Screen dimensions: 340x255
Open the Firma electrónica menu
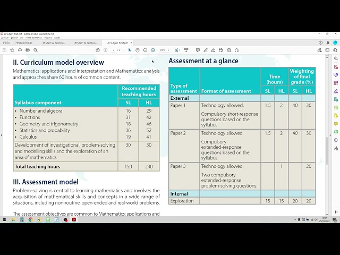coord(33,38)
